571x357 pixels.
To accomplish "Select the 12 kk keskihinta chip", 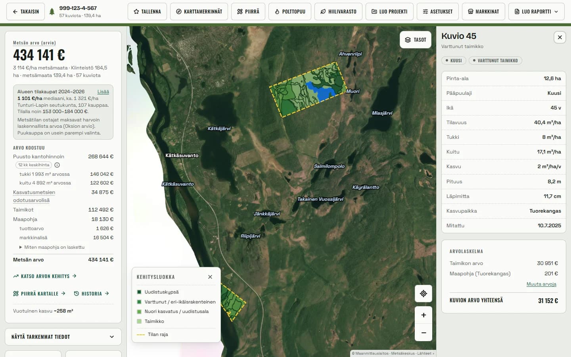I will pyautogui.click(x=34, y=165).
